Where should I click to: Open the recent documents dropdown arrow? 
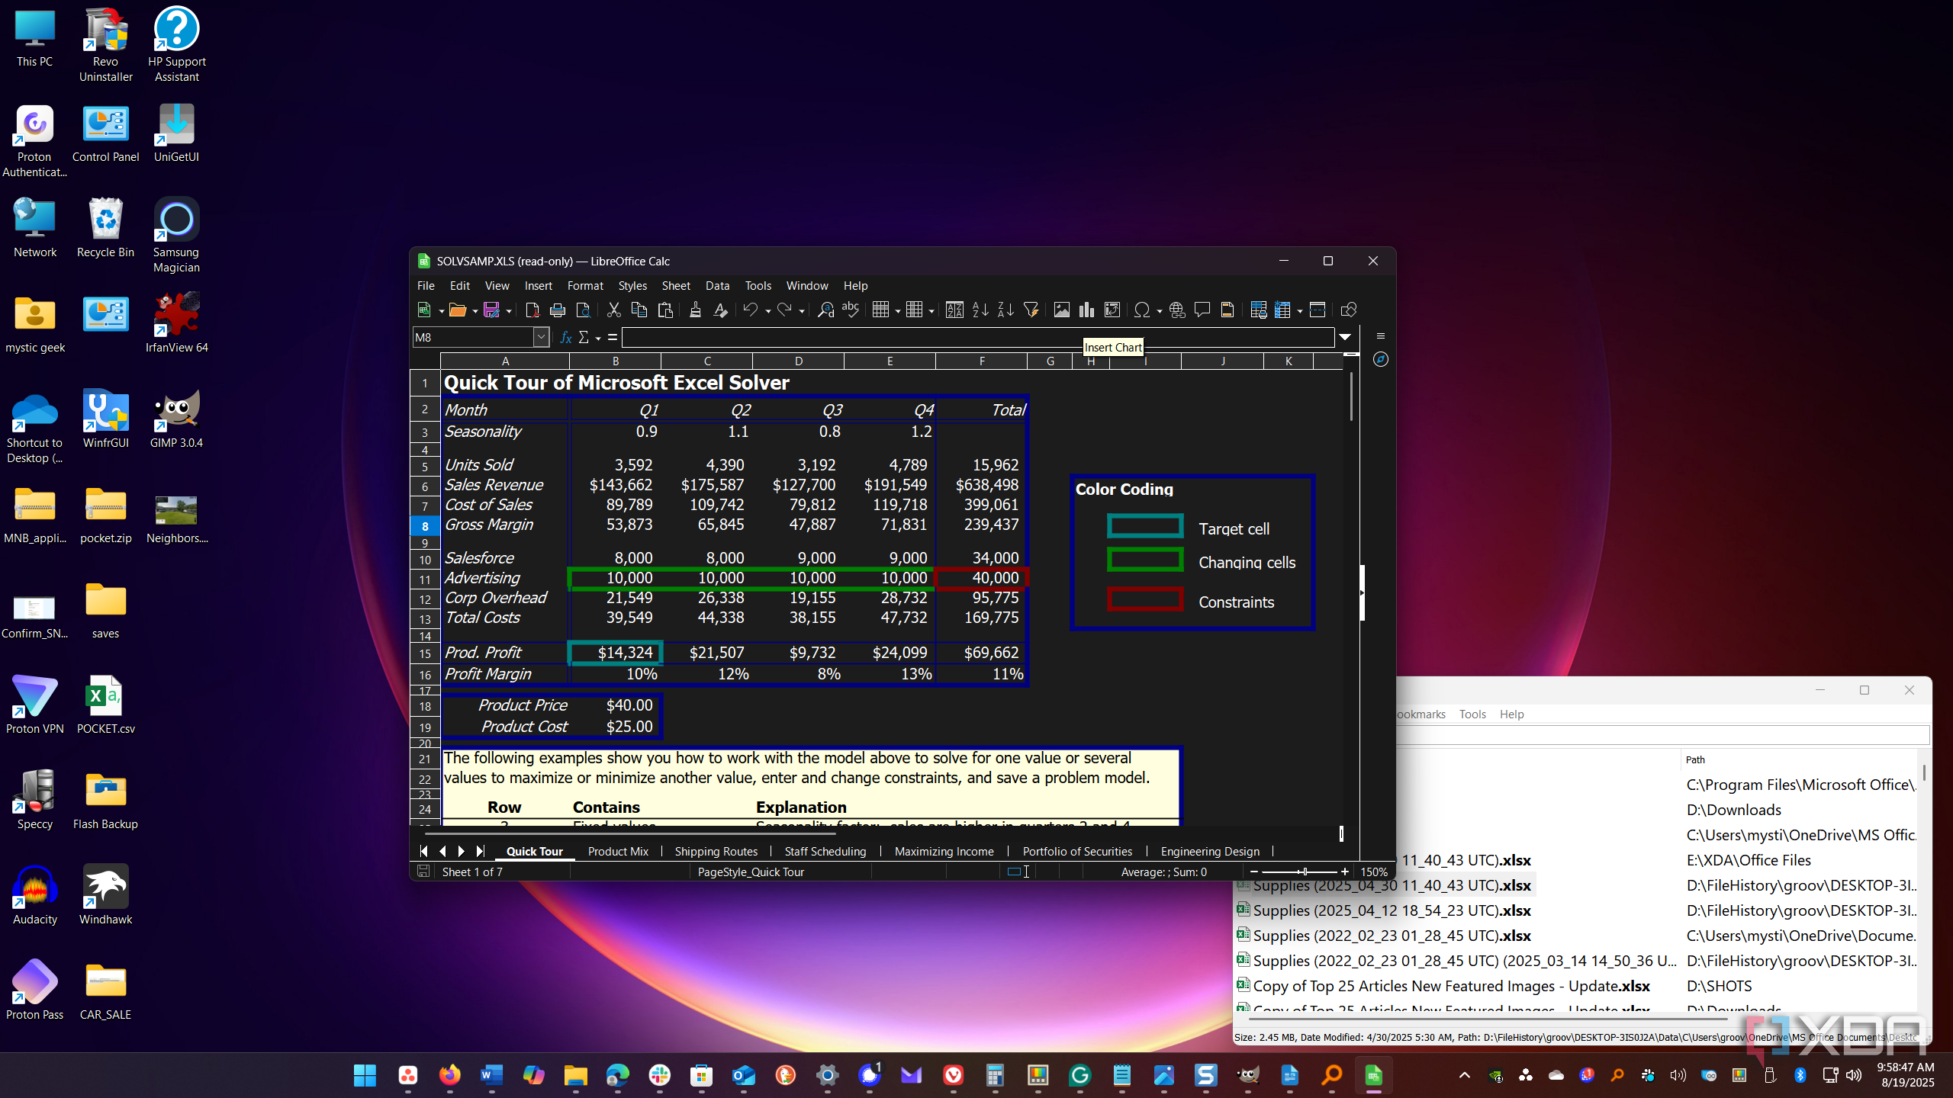[475, 311]
